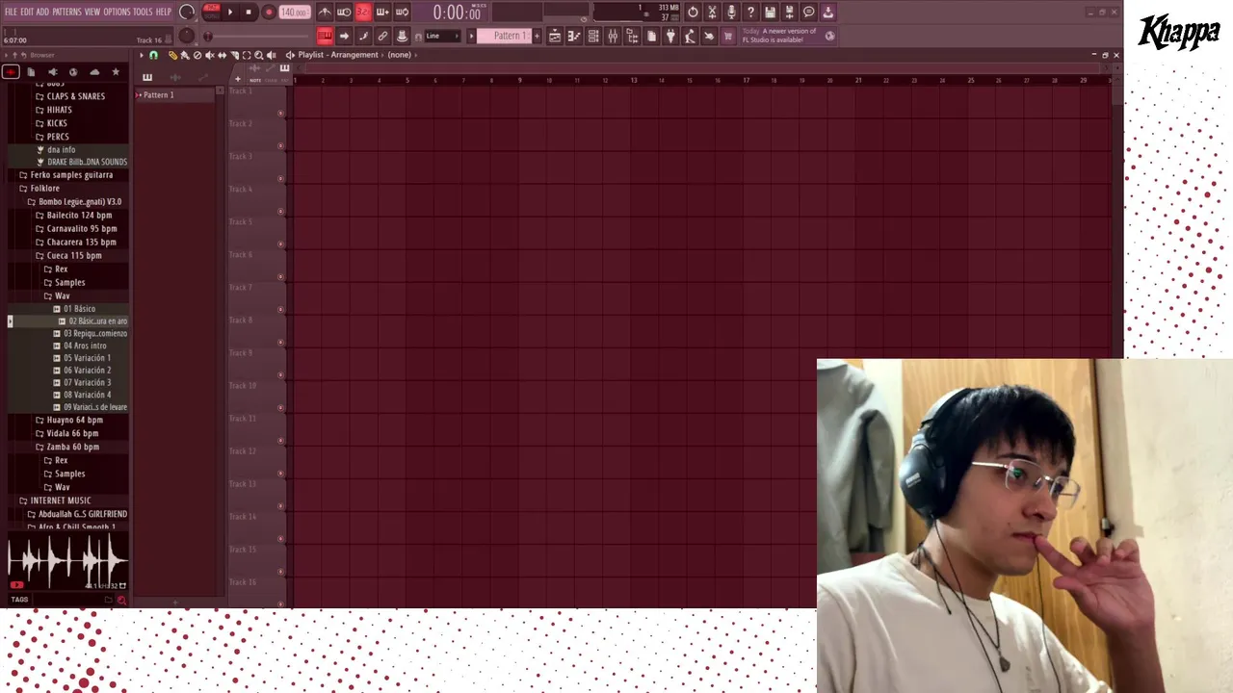This screenshot has height=693, width=1233.
Task: Click the floppy disk save icon
Action: pos(770,13)
